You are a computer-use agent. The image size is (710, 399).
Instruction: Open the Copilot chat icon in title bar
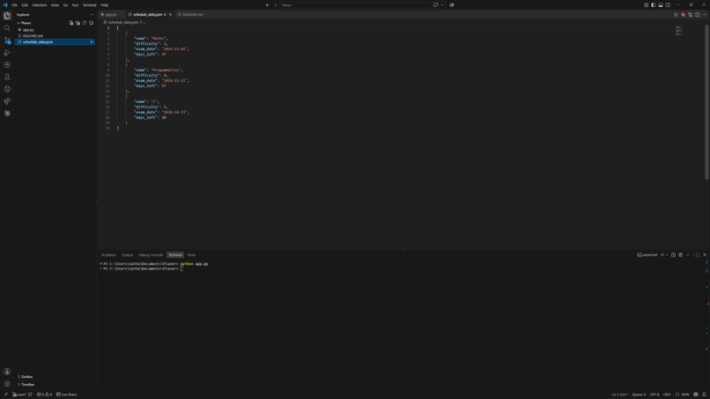point(435,5)
